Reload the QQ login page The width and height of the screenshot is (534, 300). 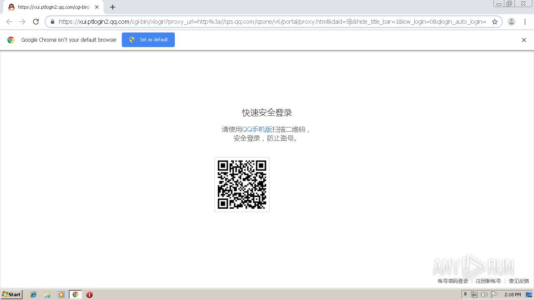36,22
